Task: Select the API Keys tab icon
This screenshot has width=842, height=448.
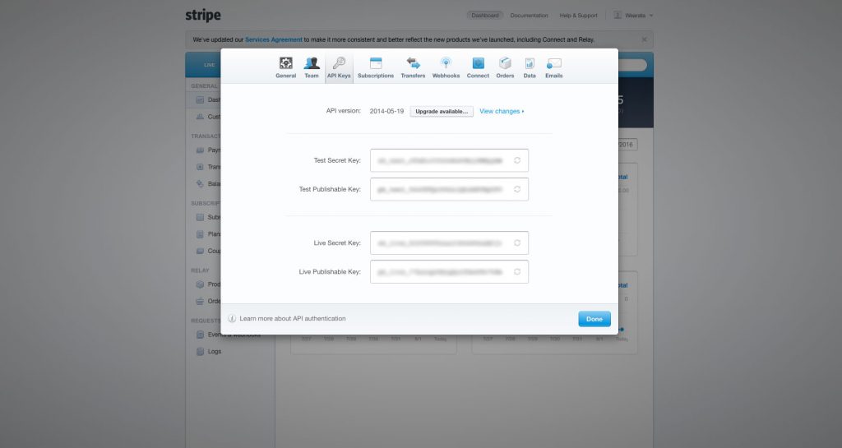Action: (x=339, y=63)
